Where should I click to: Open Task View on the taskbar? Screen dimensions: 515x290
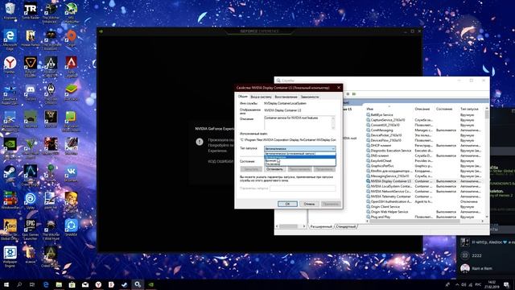tap(32, 284)
